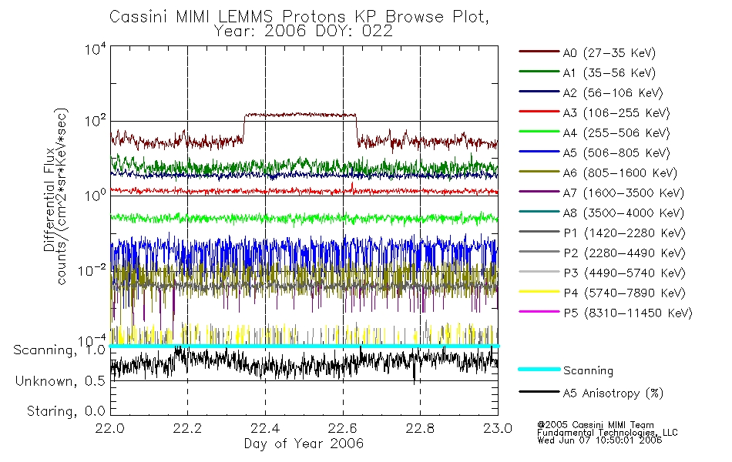The height and width of the screenshot is (462, 732).
Task: Click the A4 (255-506 KeV) legend label
Action: pos(616,133)
